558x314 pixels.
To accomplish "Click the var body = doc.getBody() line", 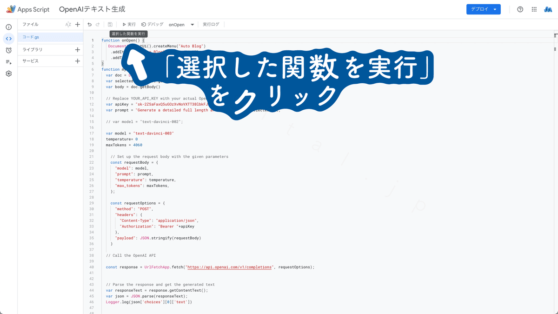I will coord(133,87).
